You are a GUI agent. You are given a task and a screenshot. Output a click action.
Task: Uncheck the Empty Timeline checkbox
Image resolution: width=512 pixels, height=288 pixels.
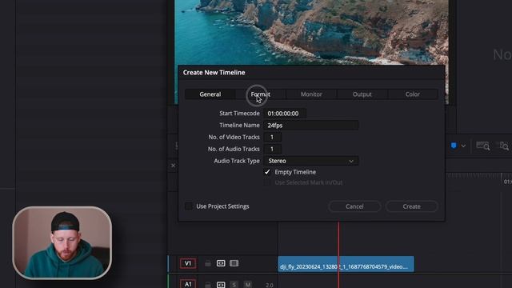pyautogui.click(x=267, y=172)
